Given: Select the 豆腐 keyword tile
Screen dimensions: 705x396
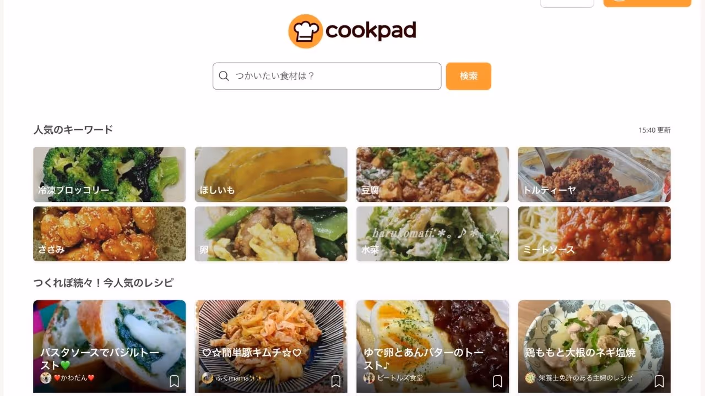Looking at the screenshot, I should click(x=433, y=174).
